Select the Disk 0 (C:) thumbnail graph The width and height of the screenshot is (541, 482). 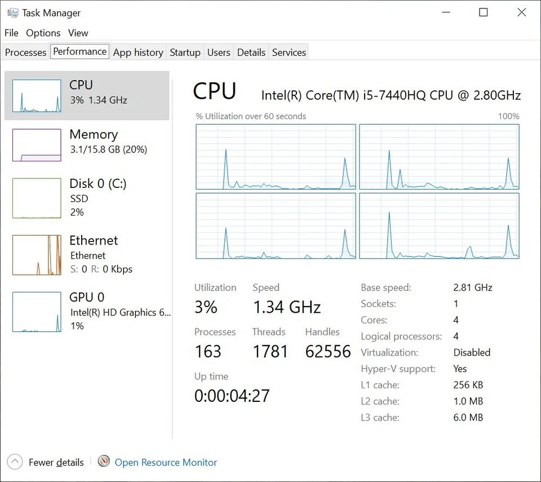pos(37,198)
